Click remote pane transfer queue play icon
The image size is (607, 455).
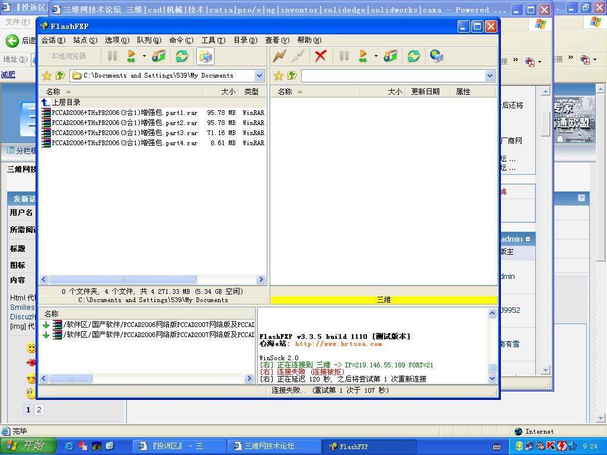pyautogui.click(x=363, y=56)
